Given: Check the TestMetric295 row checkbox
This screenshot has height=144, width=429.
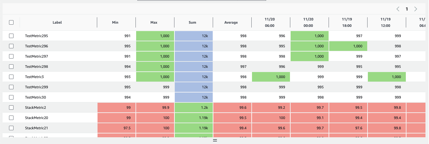Looking at the screenshot, I should point(11,36).
